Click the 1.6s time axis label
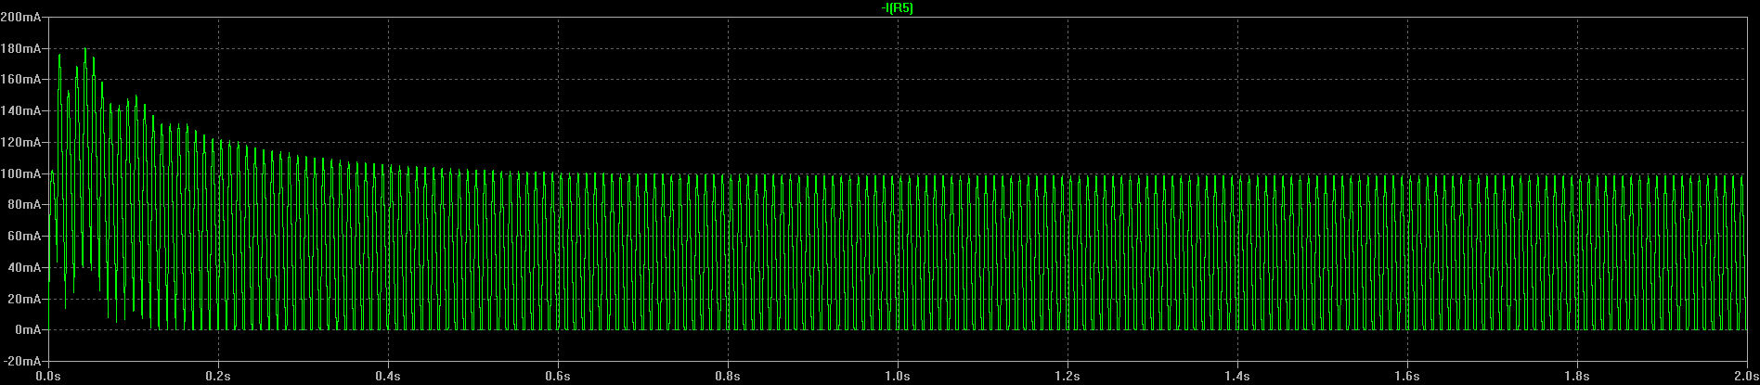Screen dimensions: 1760x385 tap(1407, 377)
